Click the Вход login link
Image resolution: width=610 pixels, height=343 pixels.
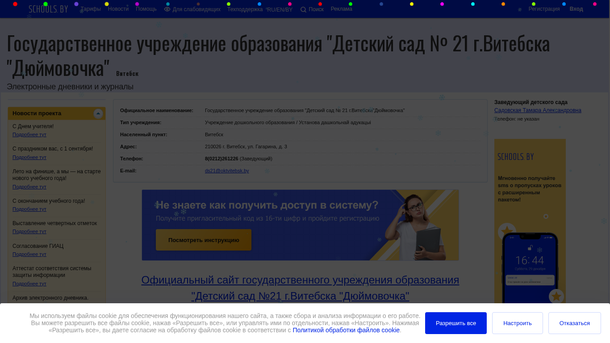(x=576, y=9)
